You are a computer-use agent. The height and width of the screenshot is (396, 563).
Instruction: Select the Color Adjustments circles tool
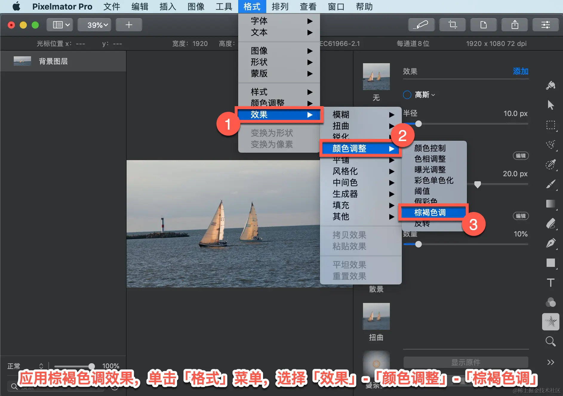(x=550, y=302)
